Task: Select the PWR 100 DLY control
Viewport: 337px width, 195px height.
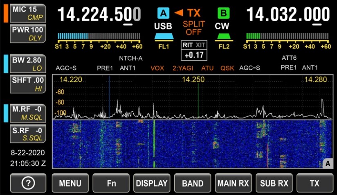Action: (28, 34)
